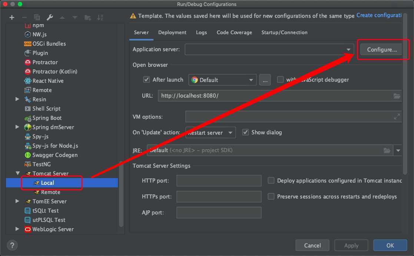Open the Application server dropdown
The image size is (414, 256).
348,49
